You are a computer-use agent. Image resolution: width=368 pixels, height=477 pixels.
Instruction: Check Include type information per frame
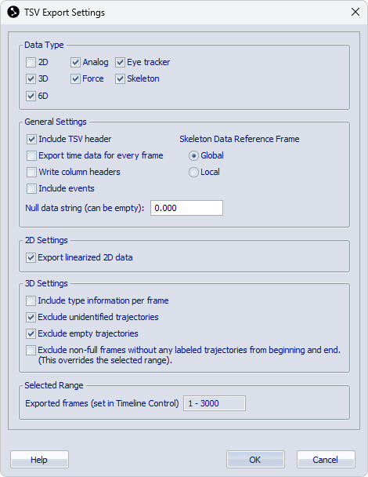[31, 300]
